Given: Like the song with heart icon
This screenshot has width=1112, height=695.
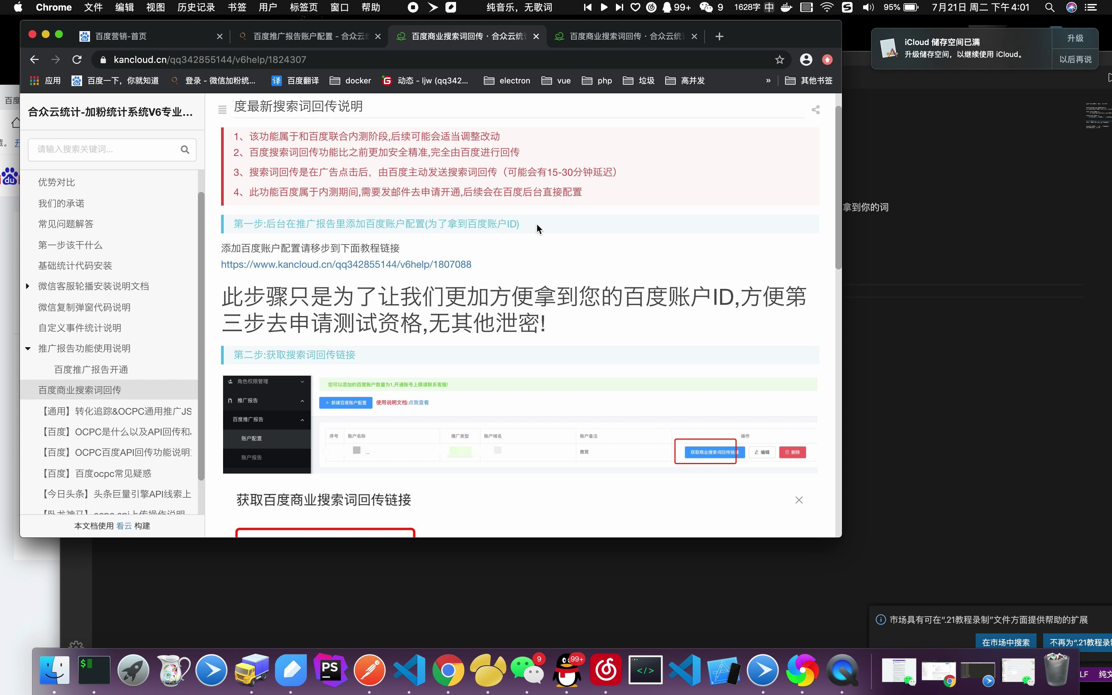Looking at the screenshot, I should tap(635, 7).
